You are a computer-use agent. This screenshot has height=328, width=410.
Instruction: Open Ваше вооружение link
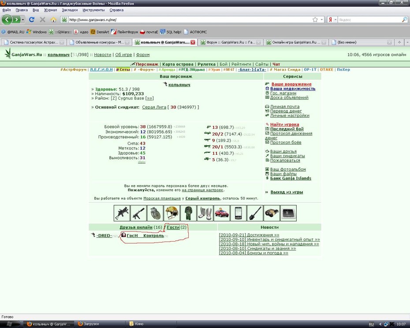pos(291,84)
